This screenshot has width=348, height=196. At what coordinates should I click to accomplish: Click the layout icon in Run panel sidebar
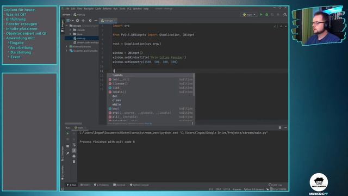tap(67, 146)
